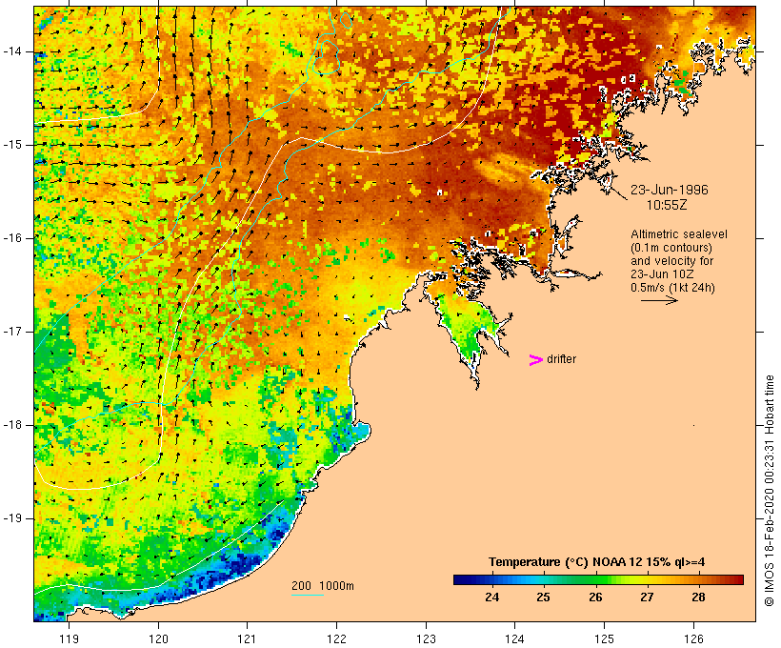Click the '(0.1m contours)' text
This screenshot has height=648, width=781.
coord(671,248)
